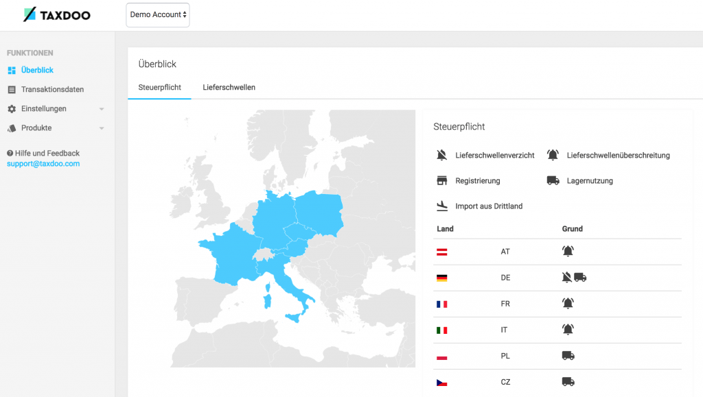Click the Überblick page heading
This screenshot has width=703, height=397.
point(157,64)
